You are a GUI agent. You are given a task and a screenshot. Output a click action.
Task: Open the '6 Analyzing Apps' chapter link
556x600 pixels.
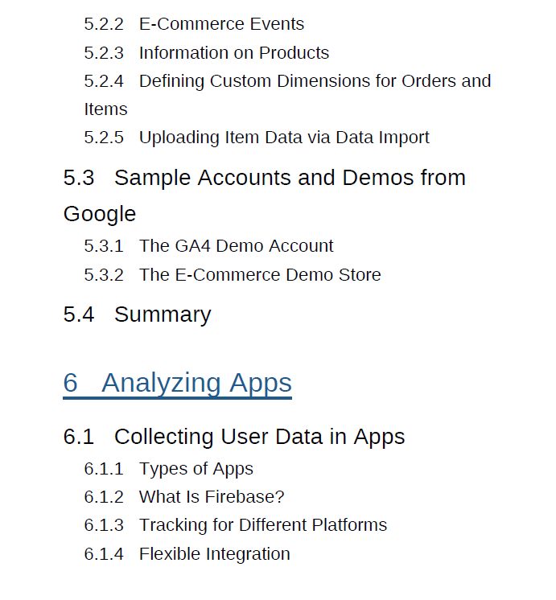click(177, 383)
